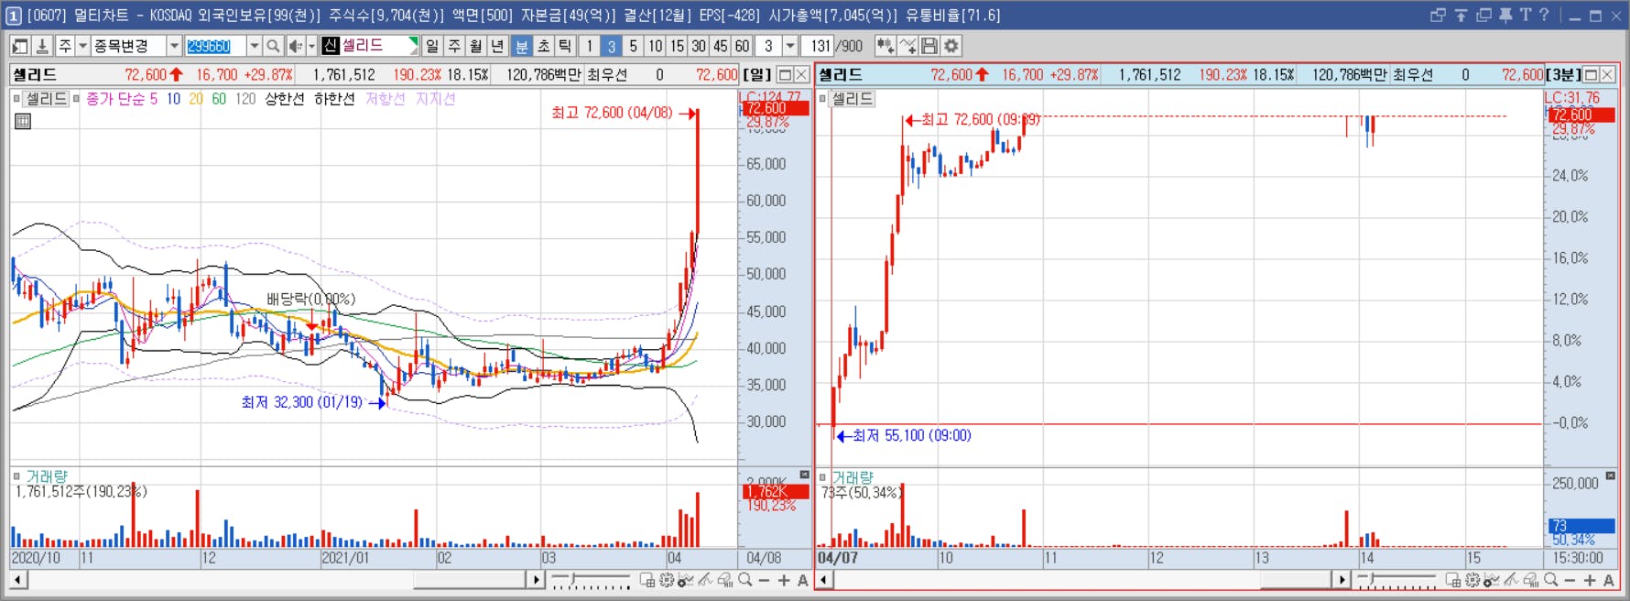Screen dimensions: 1630x601
Task: Click the 120 moving average label
Action: tap(245, 99)
